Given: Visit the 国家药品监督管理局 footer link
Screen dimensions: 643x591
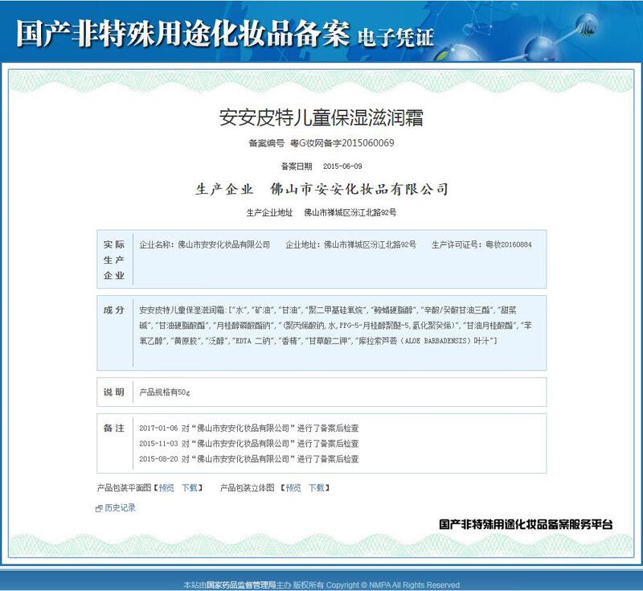Looking at the screenshot, I should point(241,585).
